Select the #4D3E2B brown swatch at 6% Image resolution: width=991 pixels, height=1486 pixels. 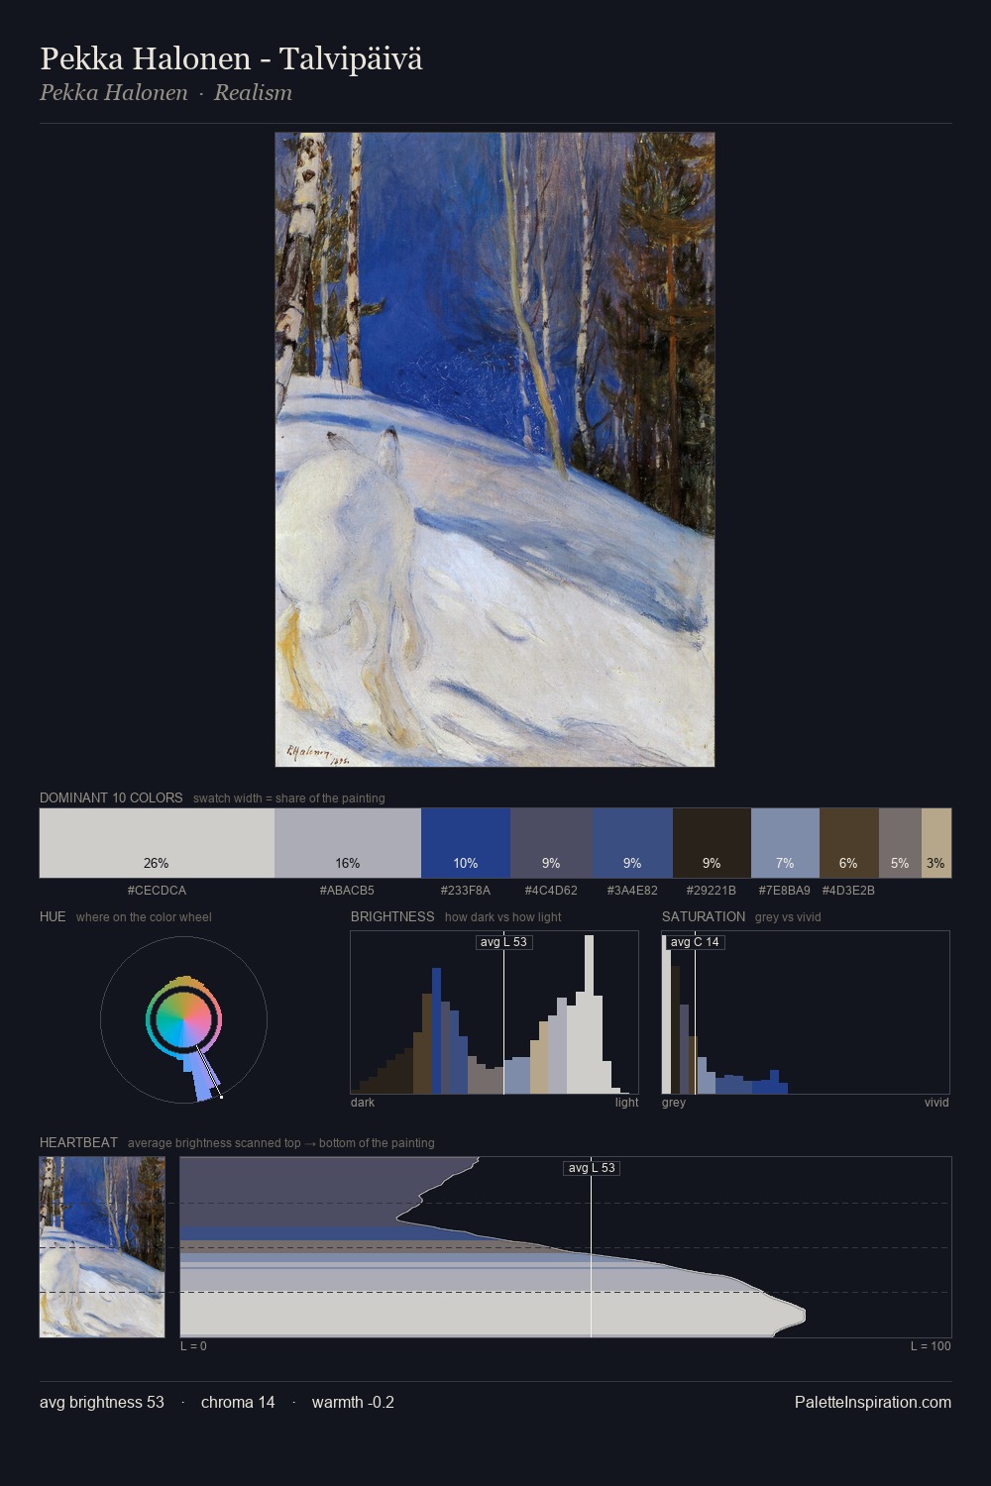point(849,843)
